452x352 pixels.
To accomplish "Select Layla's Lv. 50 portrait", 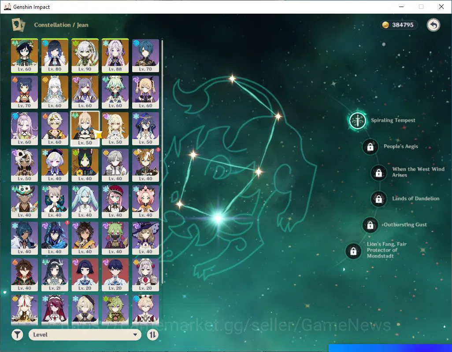I will (145, 128).
